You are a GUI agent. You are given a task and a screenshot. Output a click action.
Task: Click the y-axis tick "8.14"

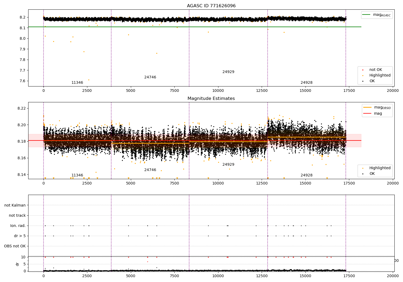pos(21,175)
